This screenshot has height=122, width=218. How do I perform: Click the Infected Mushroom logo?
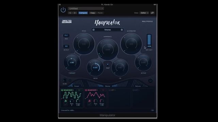point(67,21)
